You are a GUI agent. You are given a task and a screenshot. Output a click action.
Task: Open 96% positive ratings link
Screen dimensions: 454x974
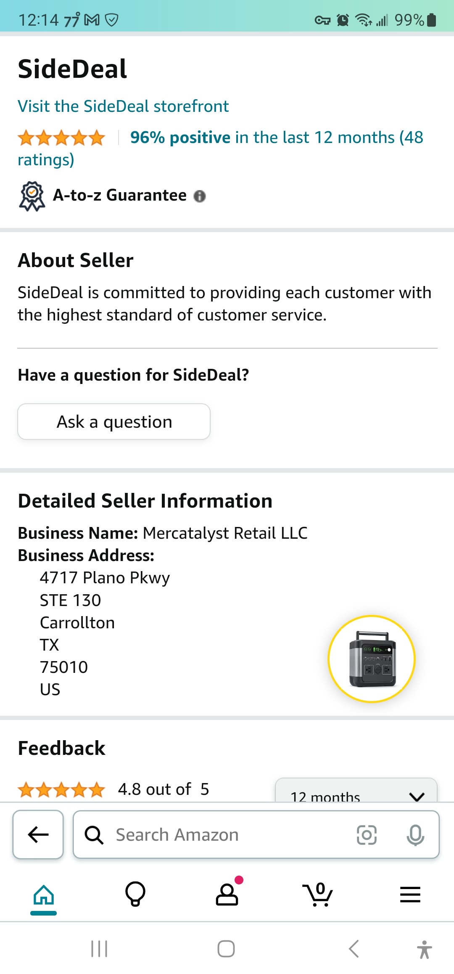point(276,138)
